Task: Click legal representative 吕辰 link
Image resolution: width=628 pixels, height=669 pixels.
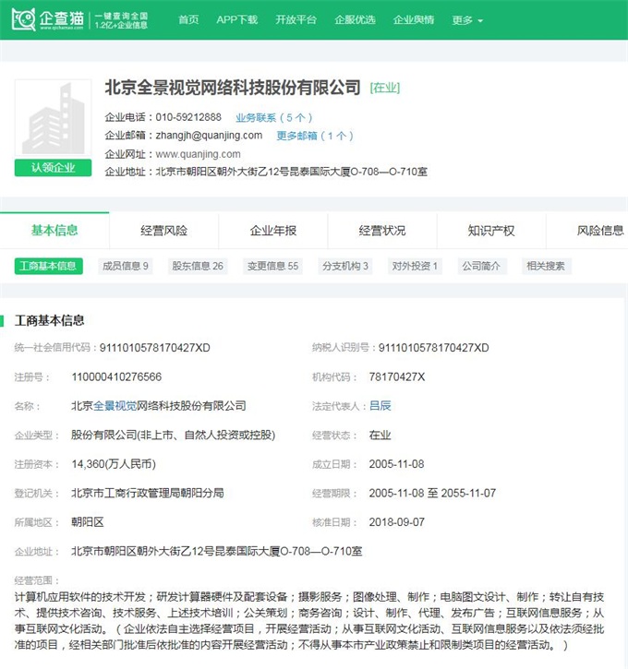Action: (380, 406)
